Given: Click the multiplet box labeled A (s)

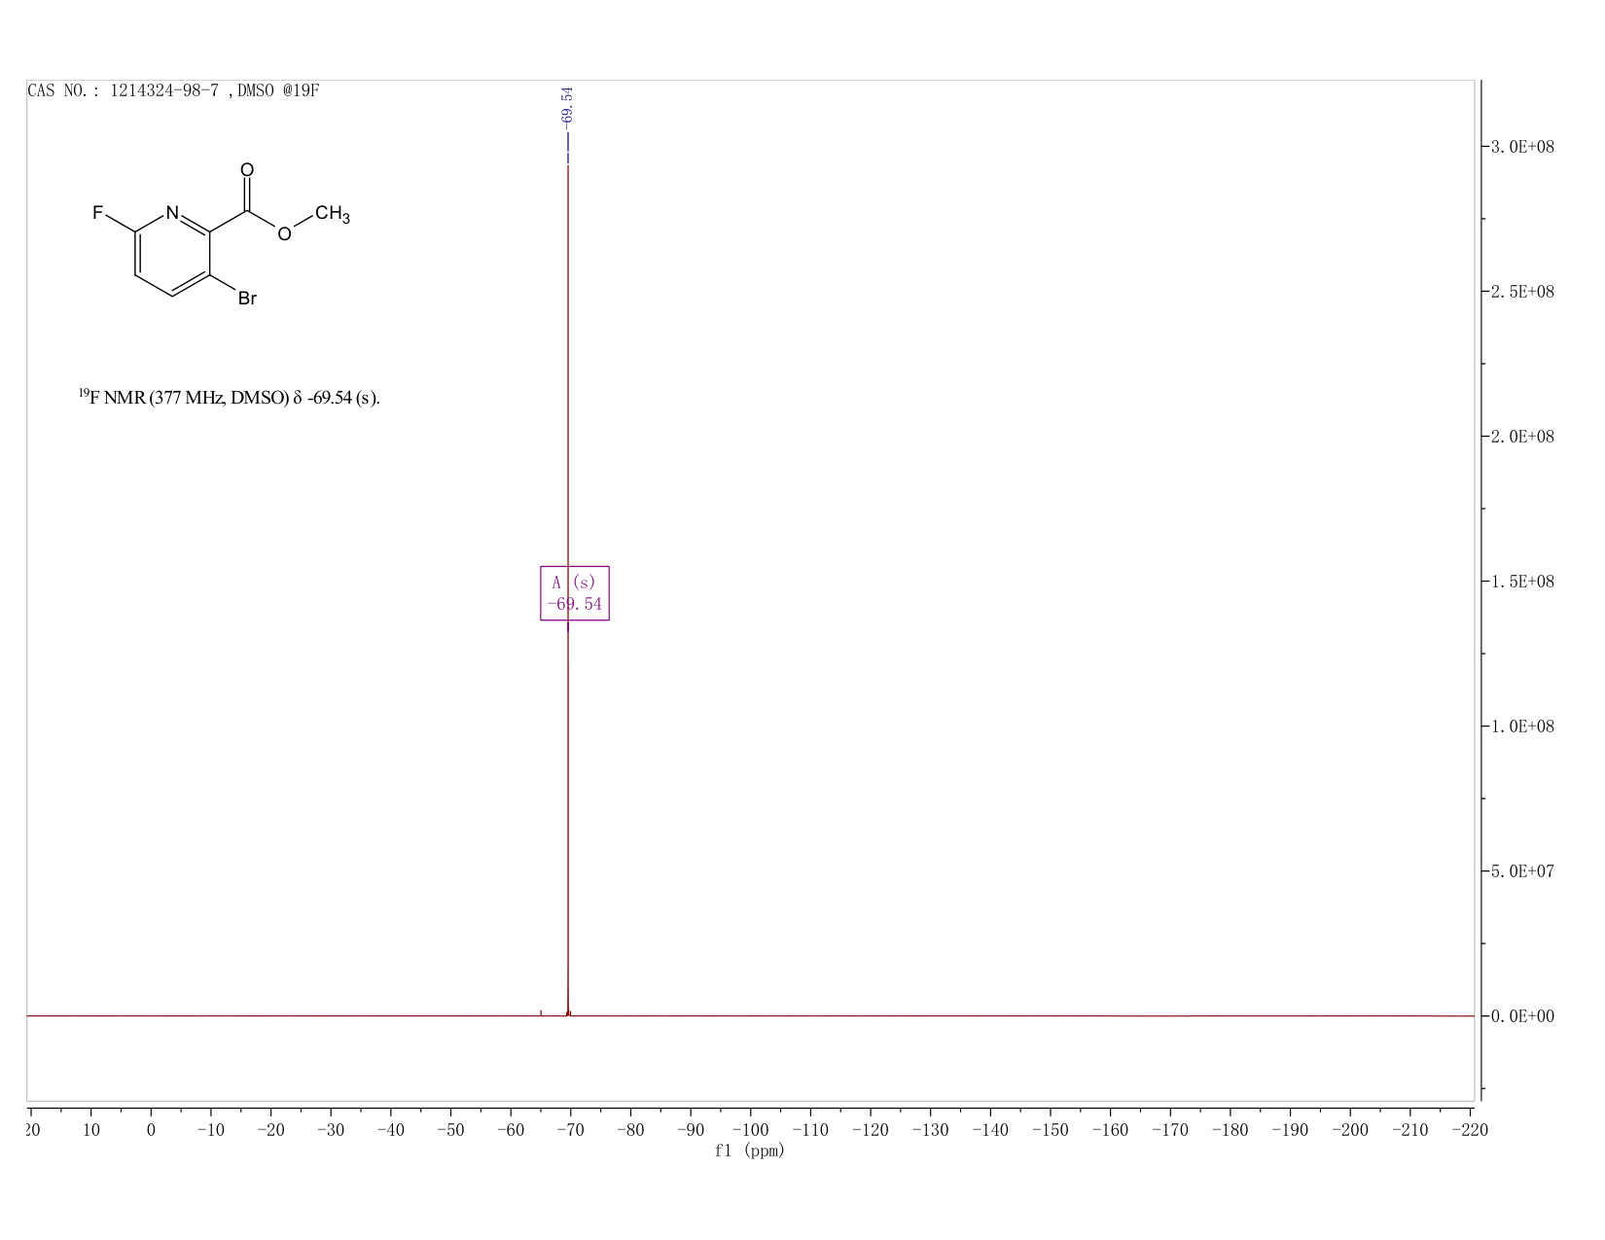Looking at the screenshot, I should [575, 593].
